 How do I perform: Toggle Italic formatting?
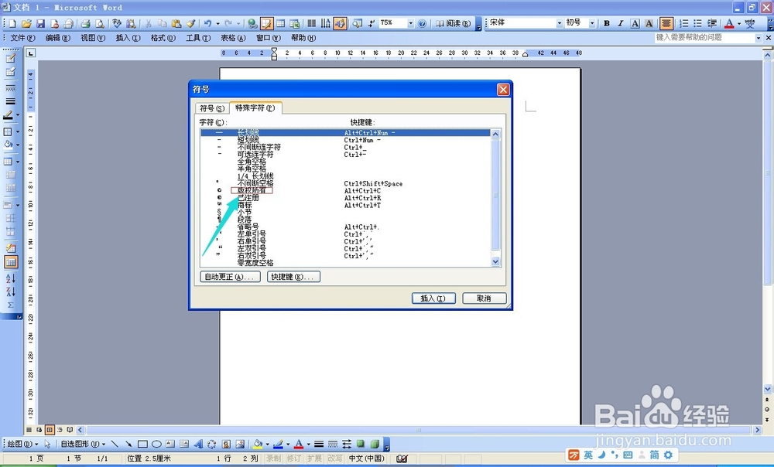[621, 23]
